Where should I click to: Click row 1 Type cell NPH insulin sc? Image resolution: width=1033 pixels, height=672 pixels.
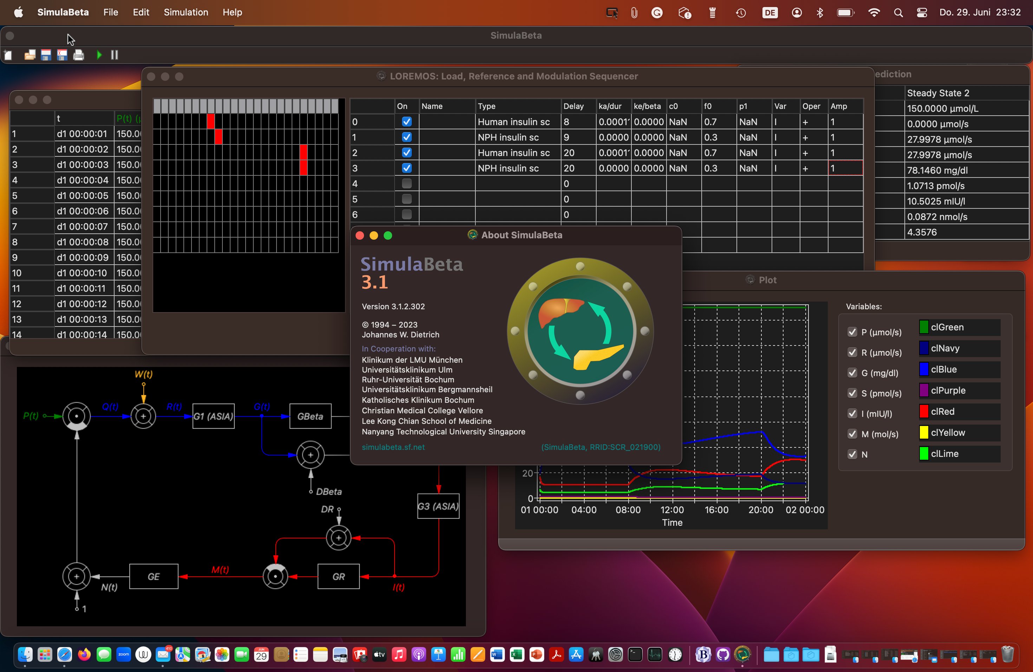pyautogui.click(x=518, y=138)
